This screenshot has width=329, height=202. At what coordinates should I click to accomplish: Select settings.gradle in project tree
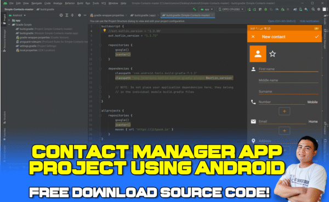(x=36, y=46)
